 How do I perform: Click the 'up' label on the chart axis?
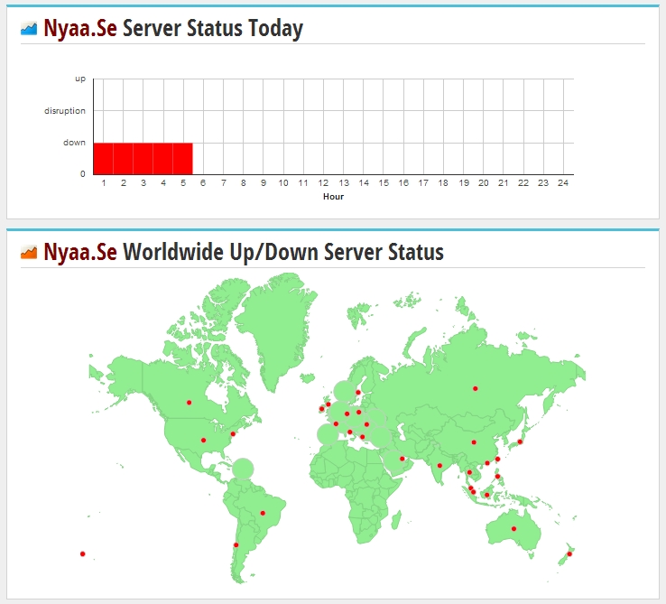(80, 79)
